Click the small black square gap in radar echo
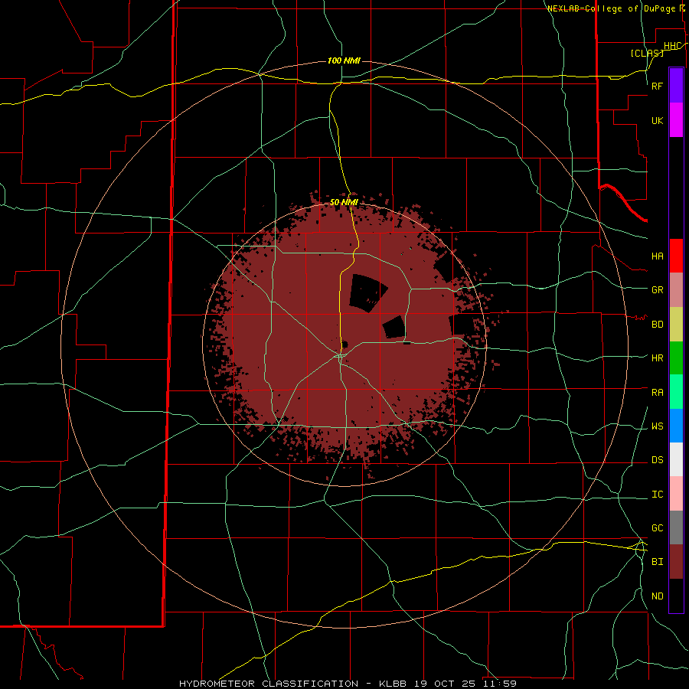Viewport: 689px width, 689px height. pos(393,328)
